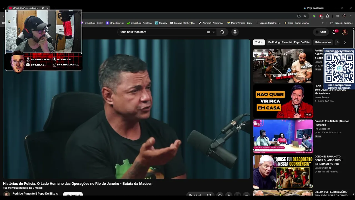This screenshot has width=355, height=200.
Task: Open the 'Quase fui descoberto' video thumbnail
Action: click(283, 172)
